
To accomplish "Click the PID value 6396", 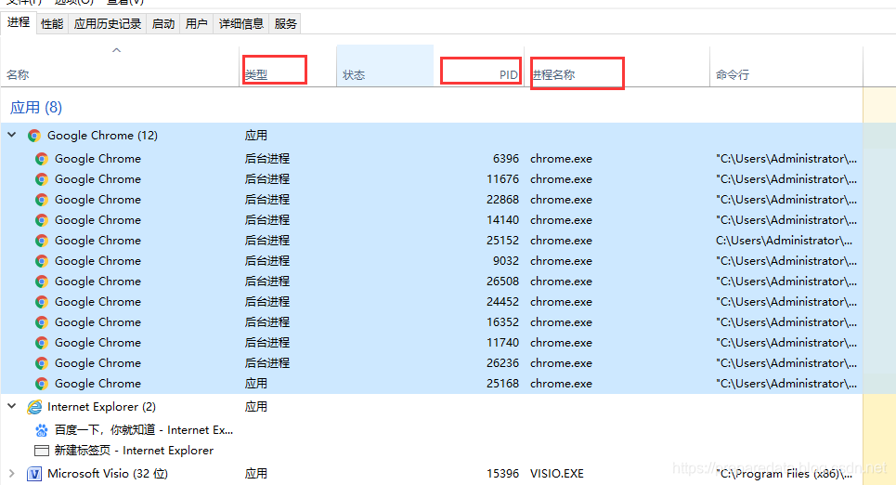I will [x=506, y=159].
